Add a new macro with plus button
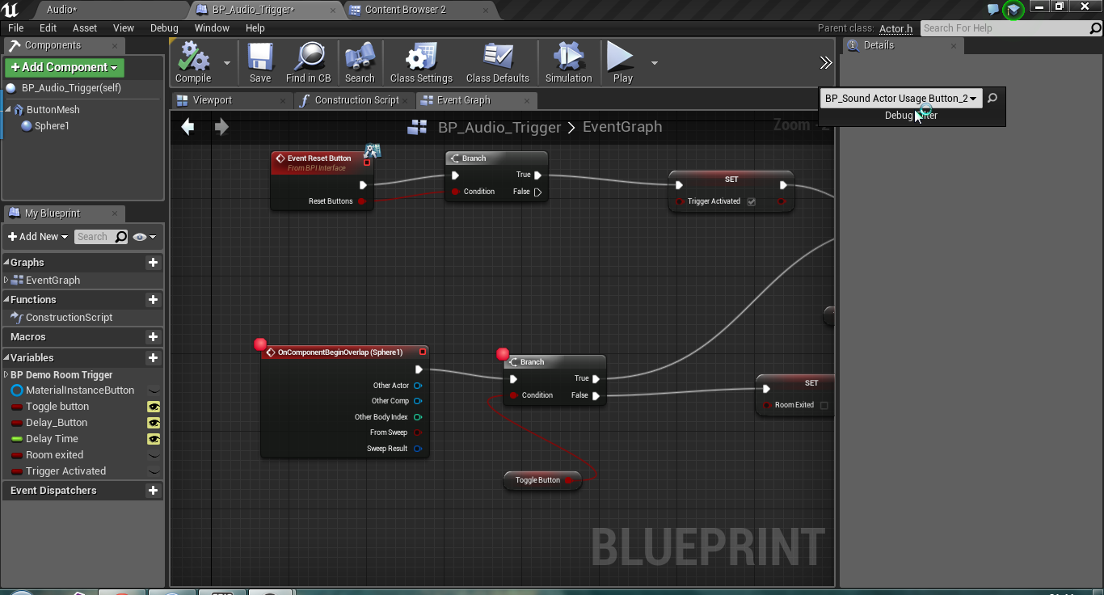 [x=153, y=337]
